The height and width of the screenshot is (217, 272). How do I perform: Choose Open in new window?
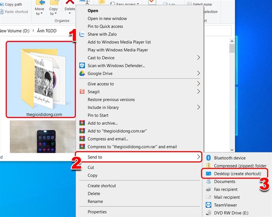coord(140,18)
